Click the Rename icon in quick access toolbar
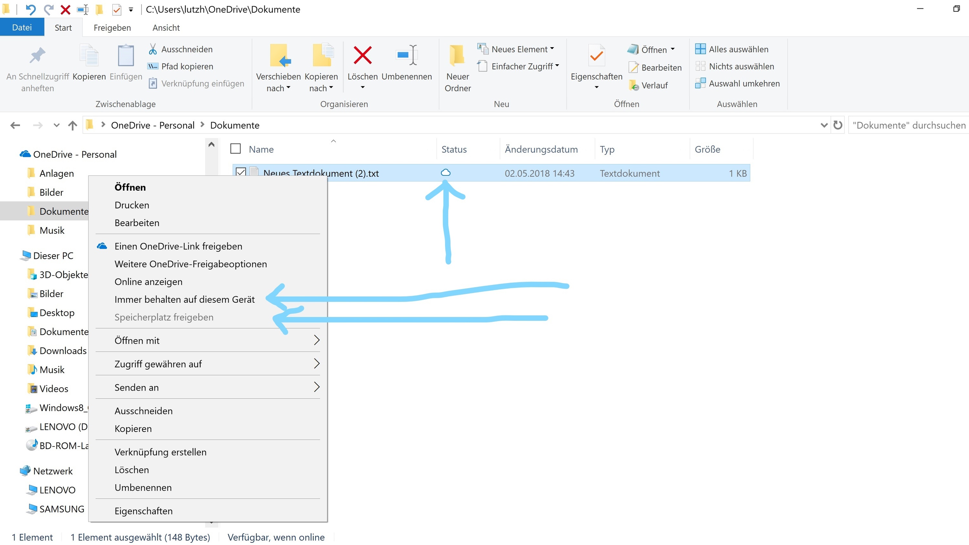Viewport: 969px width, 545px height. (82, 9)
